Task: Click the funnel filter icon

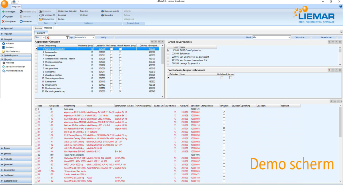Action: (67, 37)
